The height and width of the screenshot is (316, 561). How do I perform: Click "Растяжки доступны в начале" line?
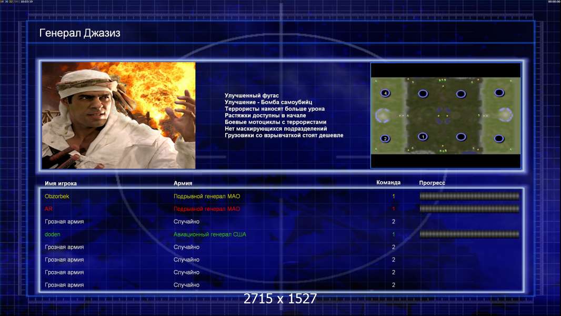pyautogui.click(x=265, y=115)
